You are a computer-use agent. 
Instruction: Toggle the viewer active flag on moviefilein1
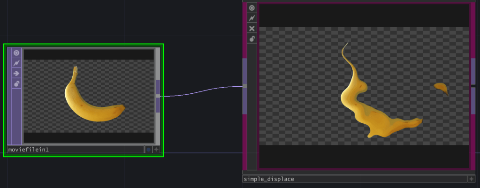16,53
